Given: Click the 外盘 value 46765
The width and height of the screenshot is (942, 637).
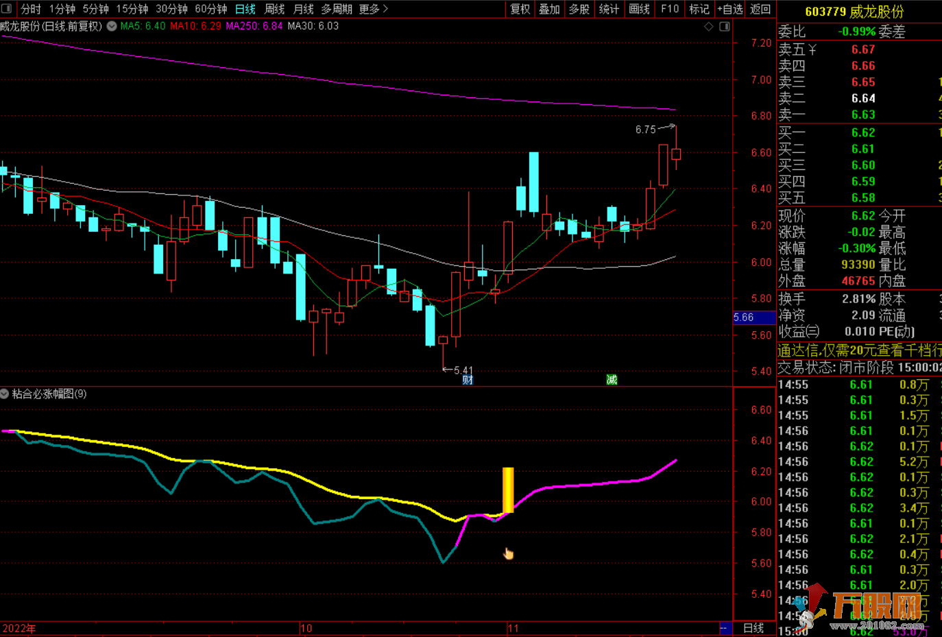Looking at the screenshot, I should click(858, 281).
